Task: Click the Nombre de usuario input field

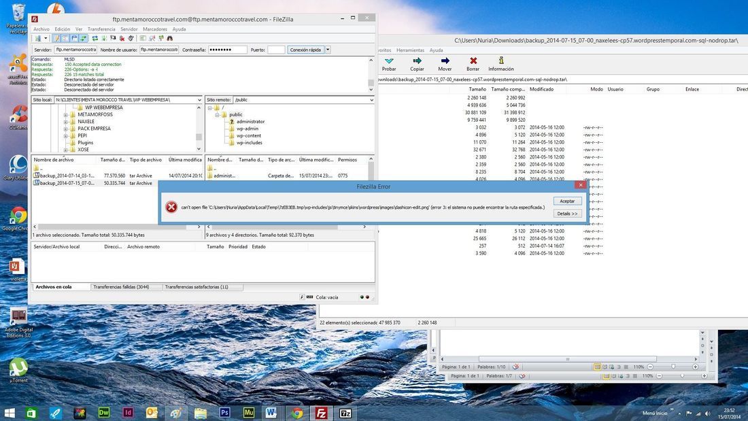Action: (159, 50)
